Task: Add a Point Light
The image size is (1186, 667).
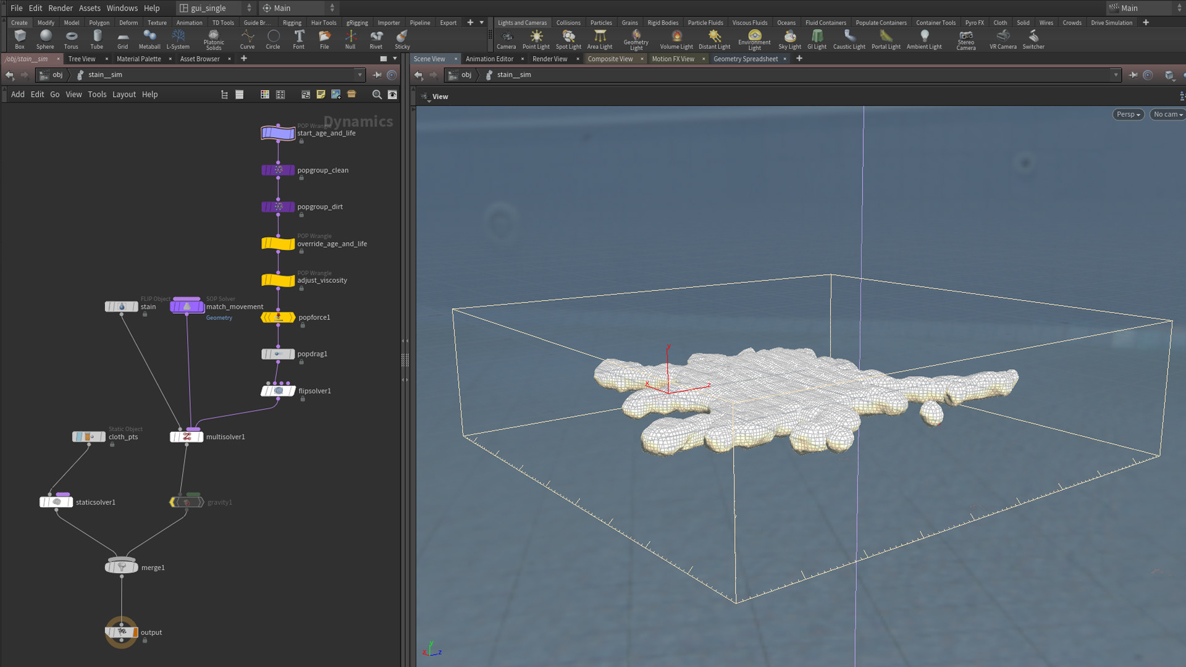Action: click(536, 40)
